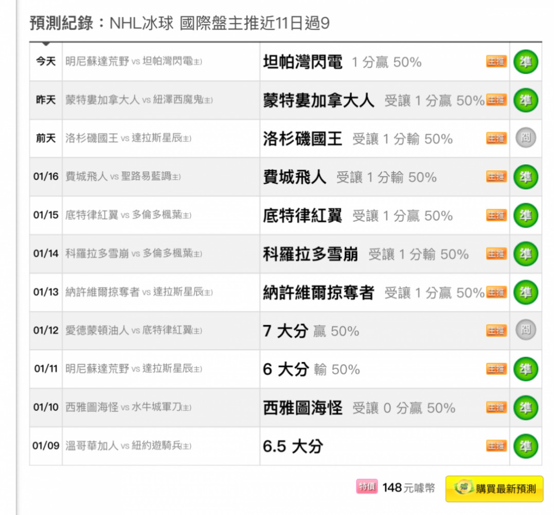Open 明尼蘇達荒野 vs 坦帕灣閃電 matchup
This screenshot has width=554, height=515.
click(x=134, y=62)
